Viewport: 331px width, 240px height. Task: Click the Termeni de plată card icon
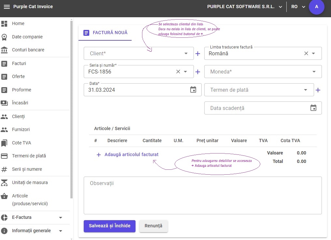click(4, 156)
